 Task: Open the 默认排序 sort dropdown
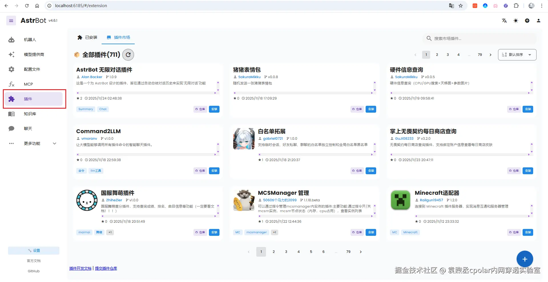(517, 55)
